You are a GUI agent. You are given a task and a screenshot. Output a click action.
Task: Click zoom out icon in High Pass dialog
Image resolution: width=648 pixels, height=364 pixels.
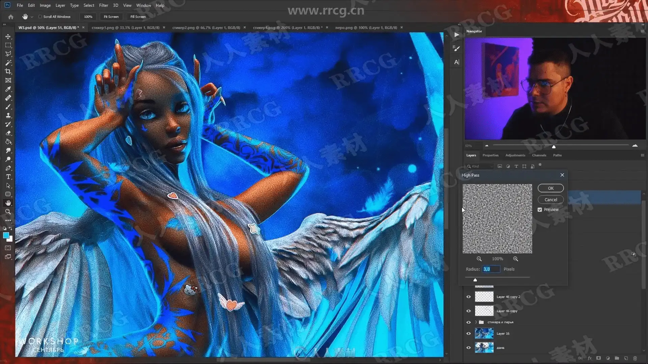click(479, 259)
